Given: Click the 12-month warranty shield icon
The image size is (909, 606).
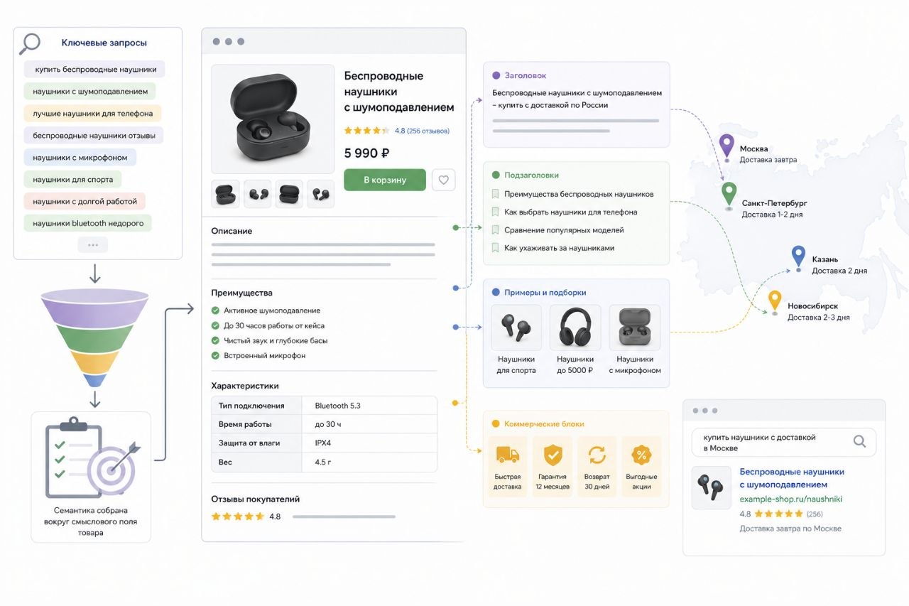Looking at the screenshot, I should click(552, 455).
